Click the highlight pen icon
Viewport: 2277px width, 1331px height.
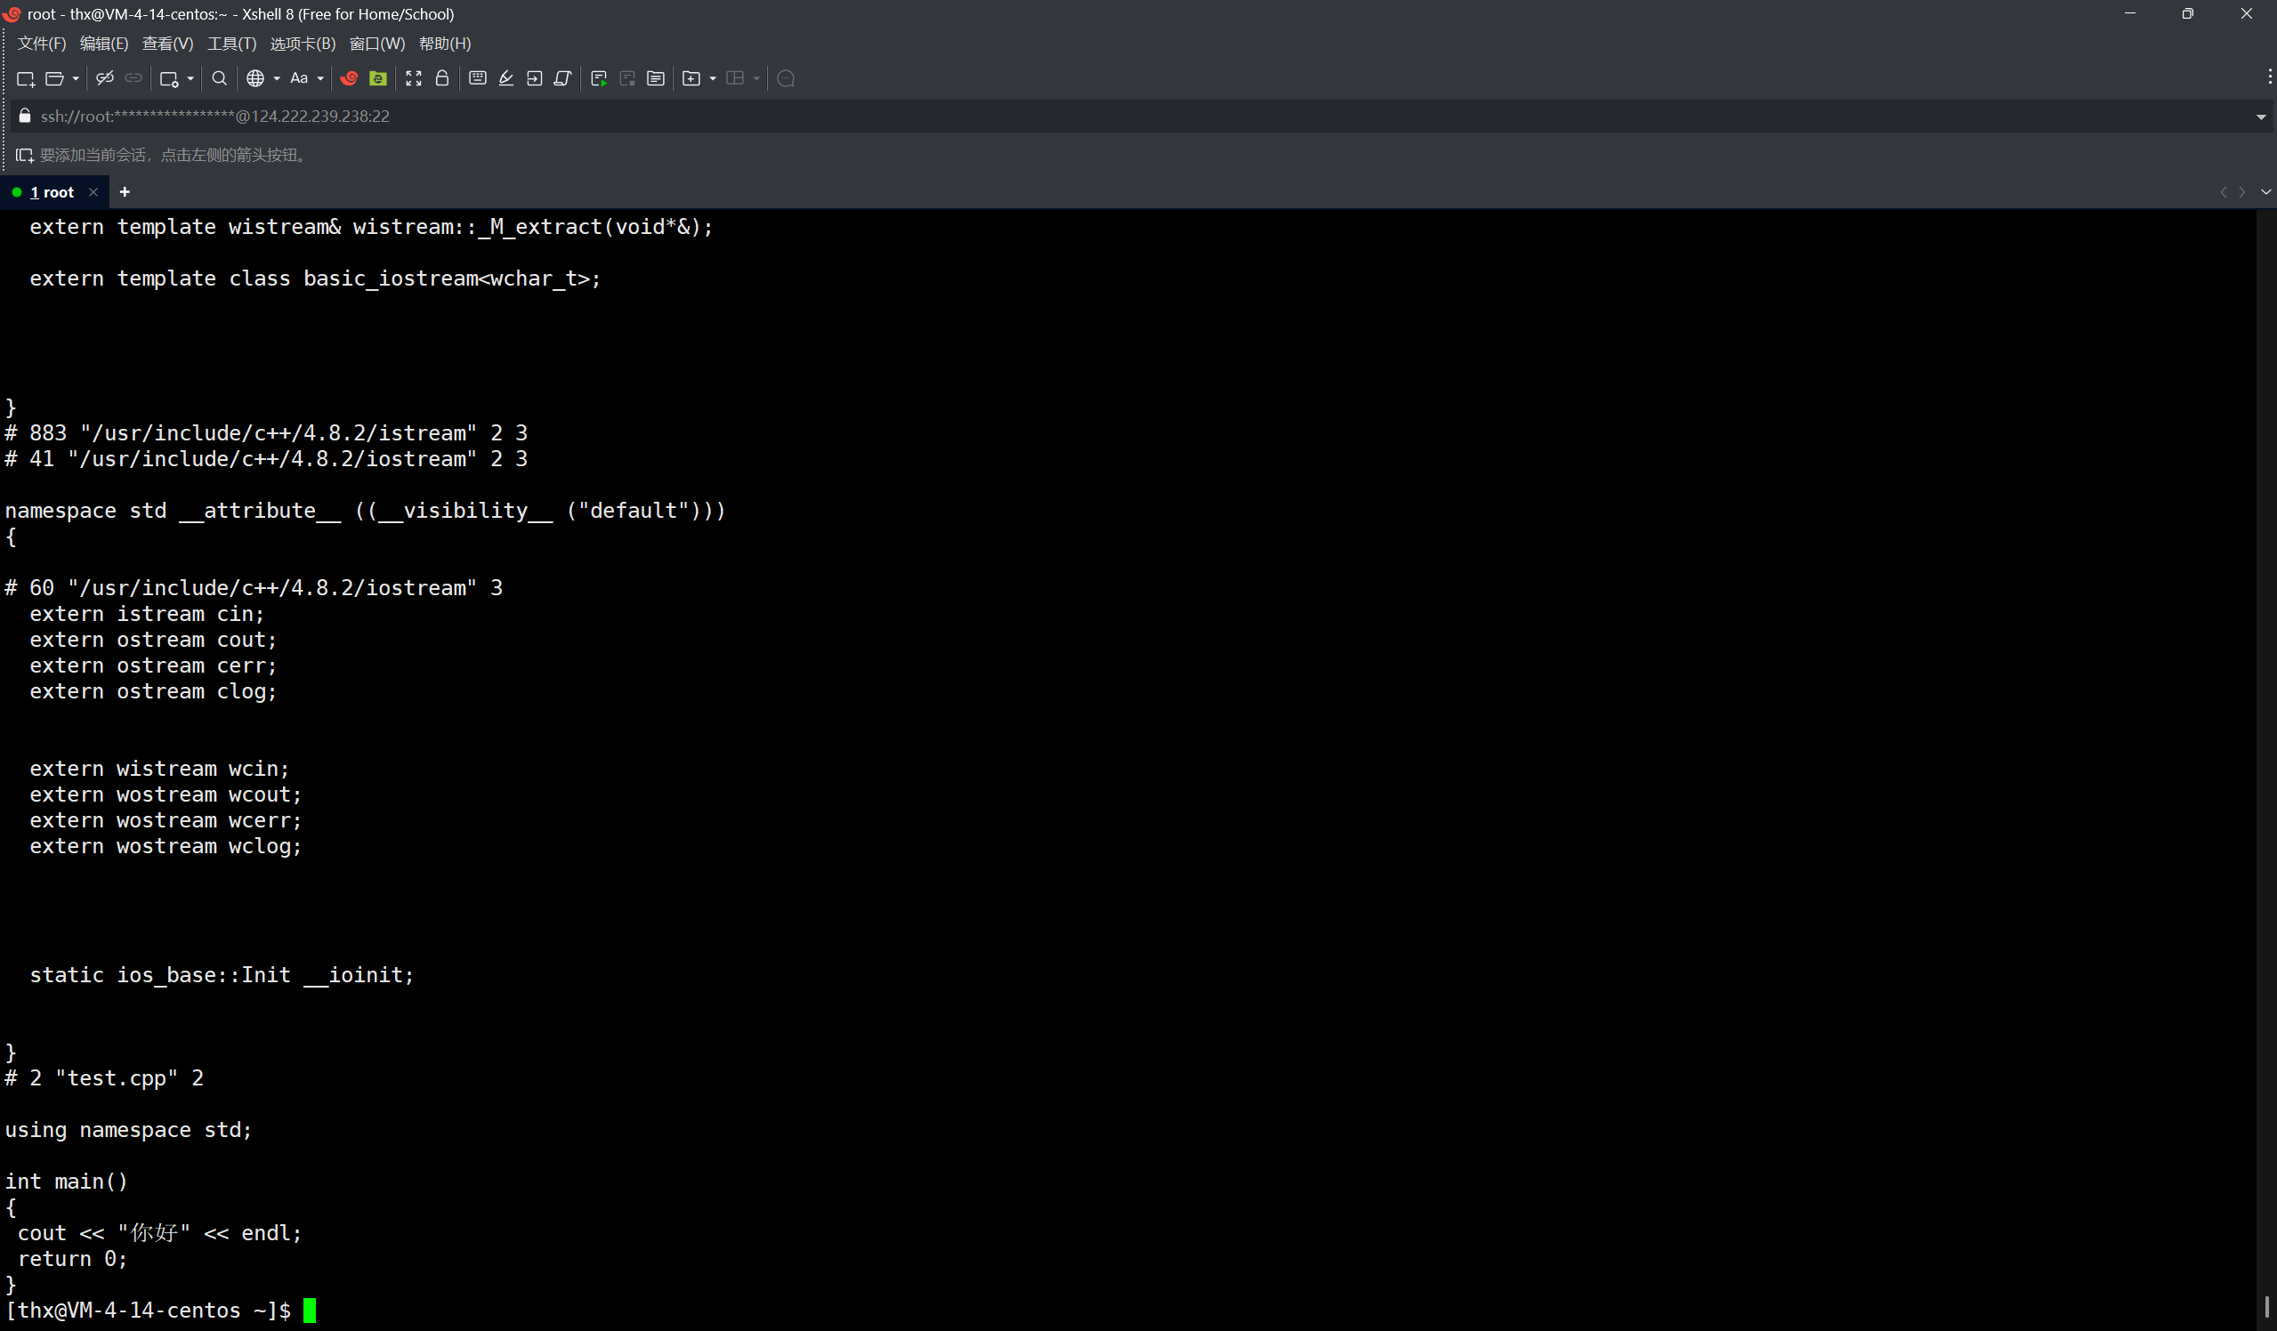[506, 78]
